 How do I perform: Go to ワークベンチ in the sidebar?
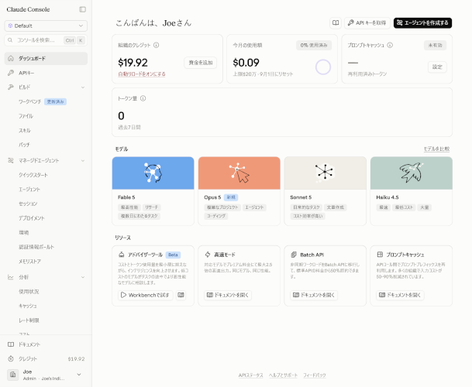[x=29, y=101]
